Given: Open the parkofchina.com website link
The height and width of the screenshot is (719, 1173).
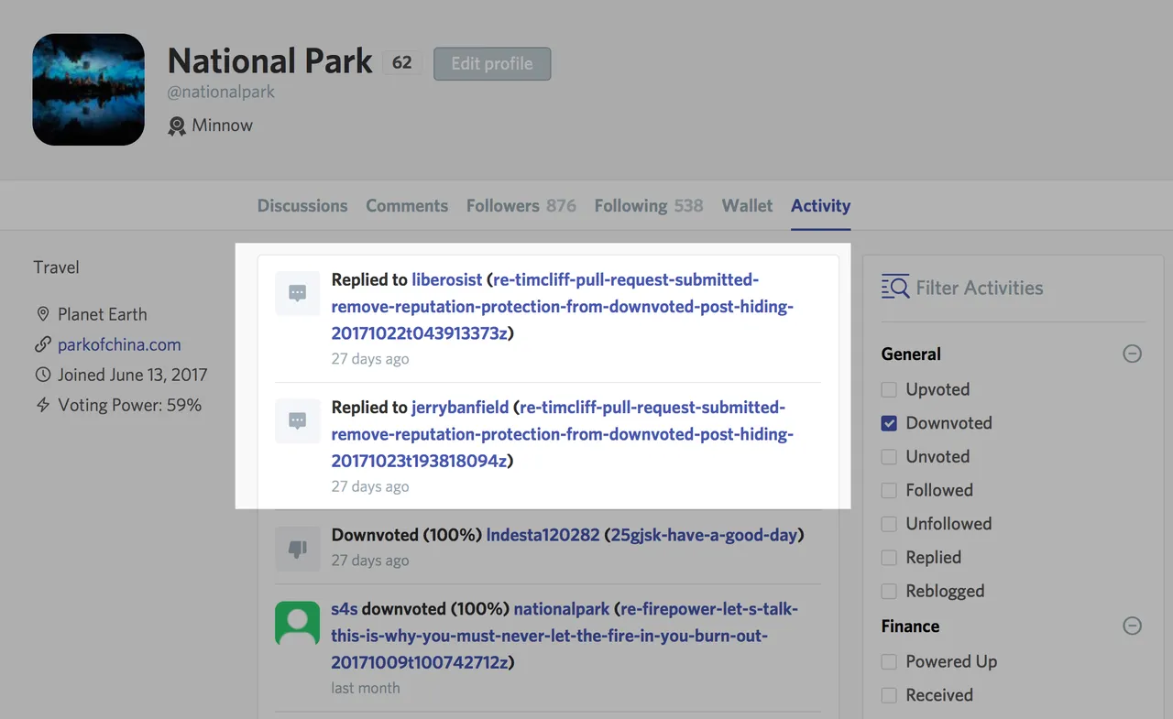Looking at the screenshot, I should tap(119, 345).
